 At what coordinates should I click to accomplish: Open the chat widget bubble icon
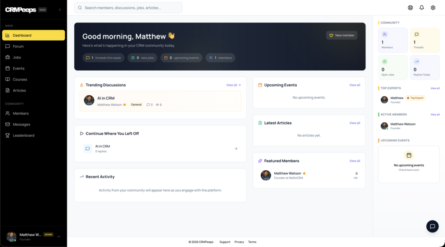coord(432,226)
